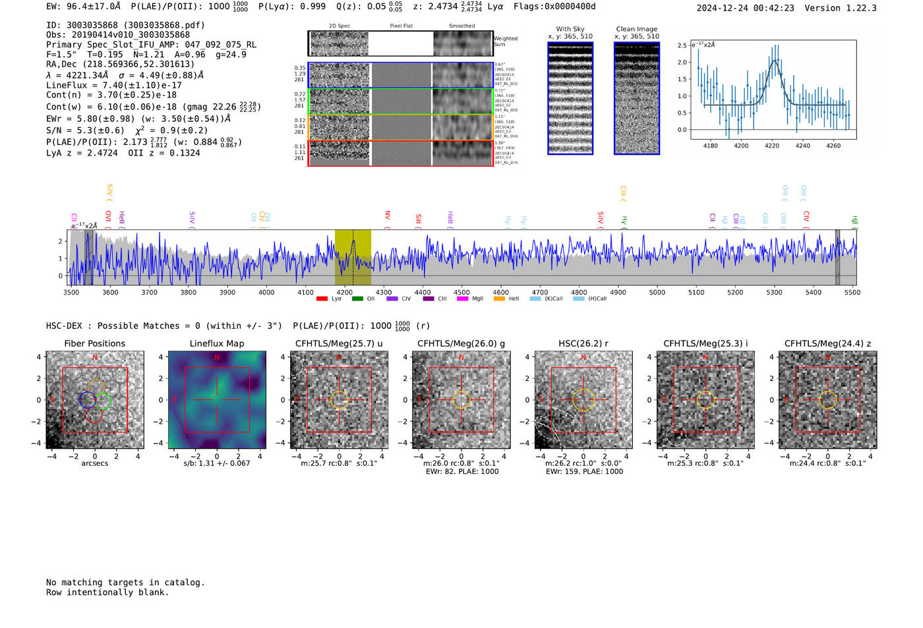This screenshot has width=923, height=628.
Task: Click the S/N = 5.3(±0.6) text
Action: tap(85, 130)
